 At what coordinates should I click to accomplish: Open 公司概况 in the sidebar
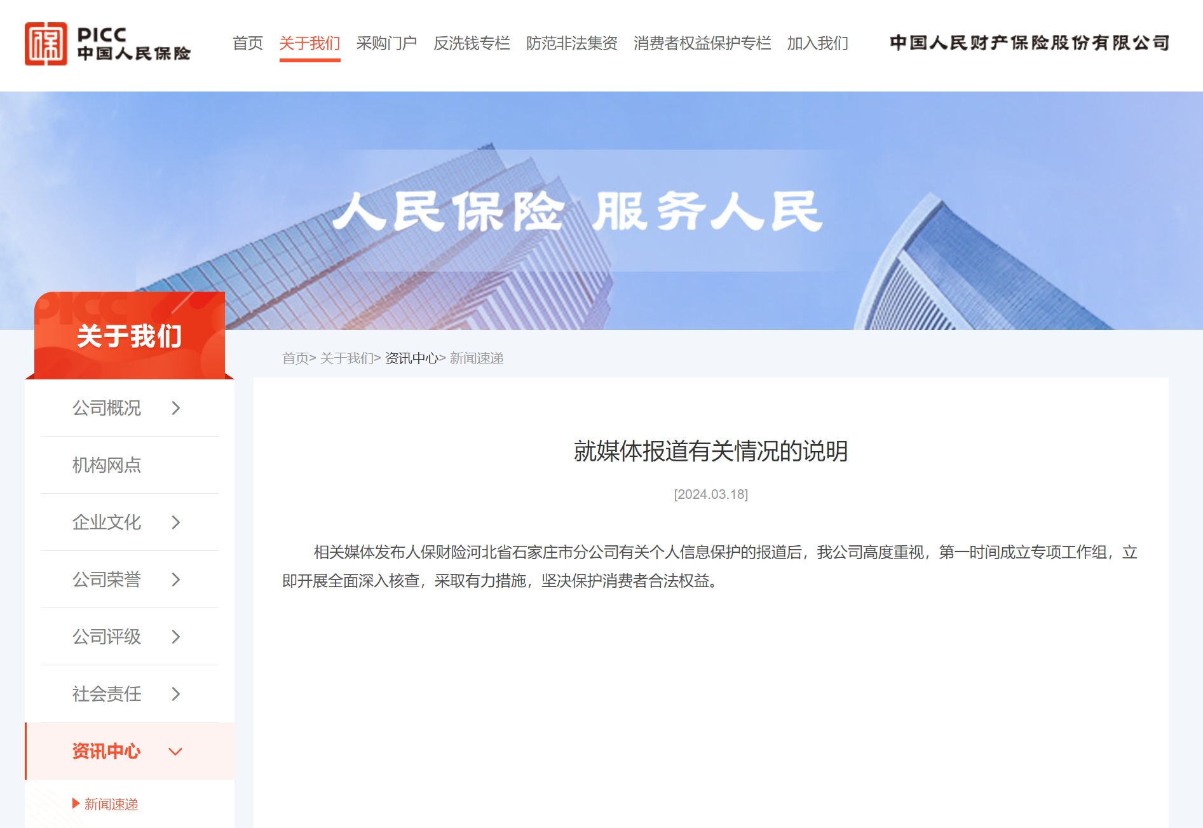[x=107, y=408]
